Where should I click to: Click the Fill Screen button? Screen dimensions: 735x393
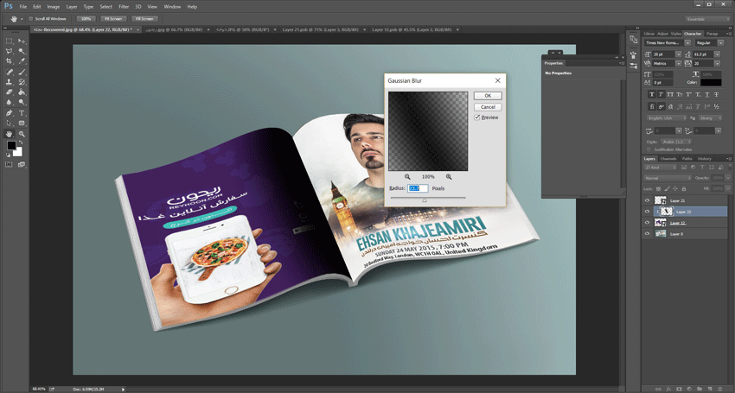click(x=144, y=19)
